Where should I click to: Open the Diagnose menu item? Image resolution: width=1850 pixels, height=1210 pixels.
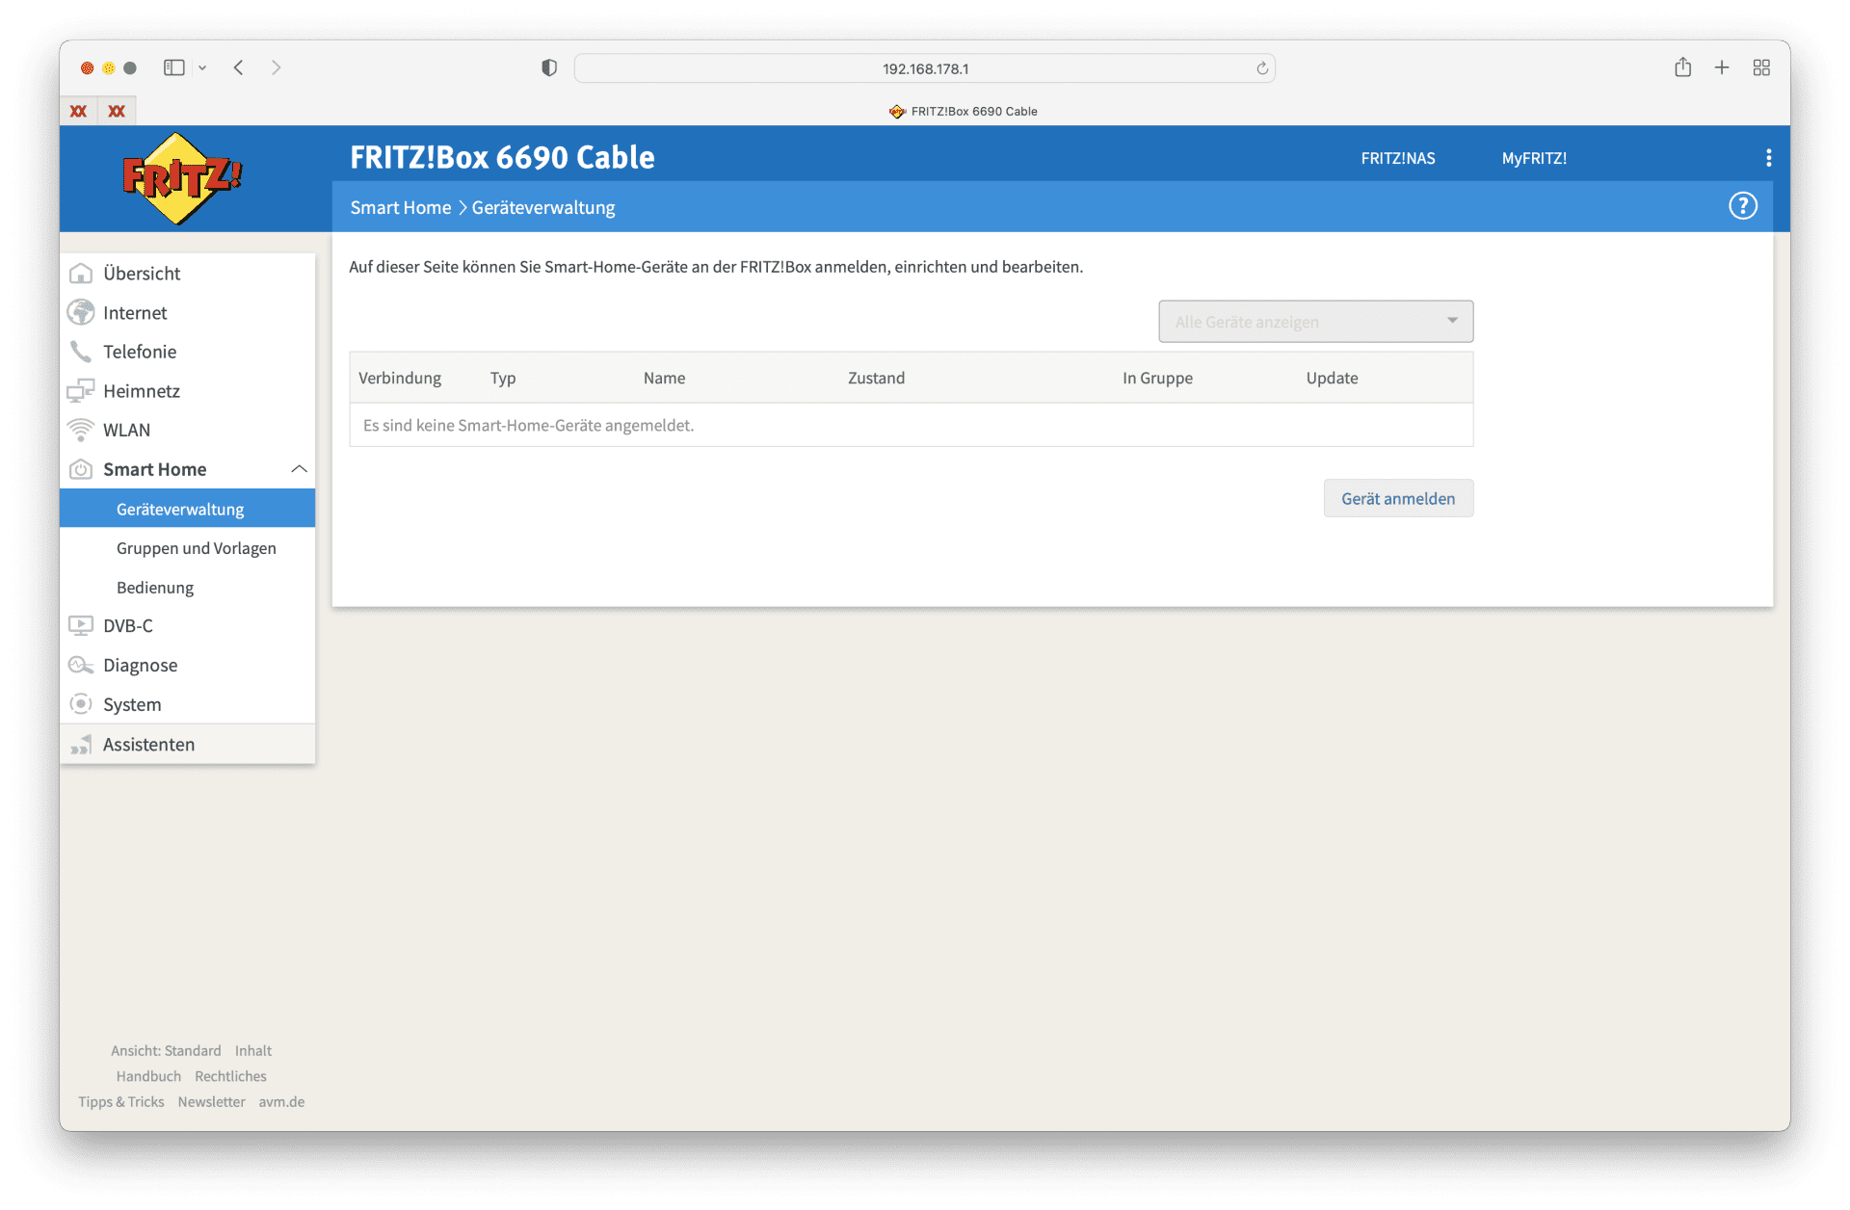(187, 665)
